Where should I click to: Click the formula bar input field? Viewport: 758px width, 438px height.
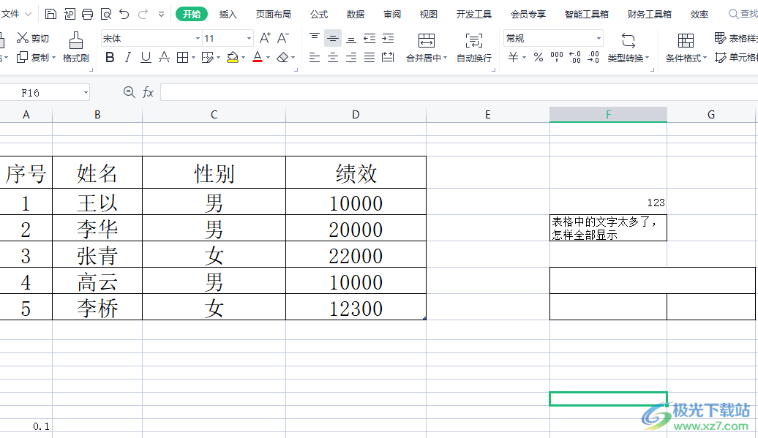pyautogui.click(x=459, y=91)
